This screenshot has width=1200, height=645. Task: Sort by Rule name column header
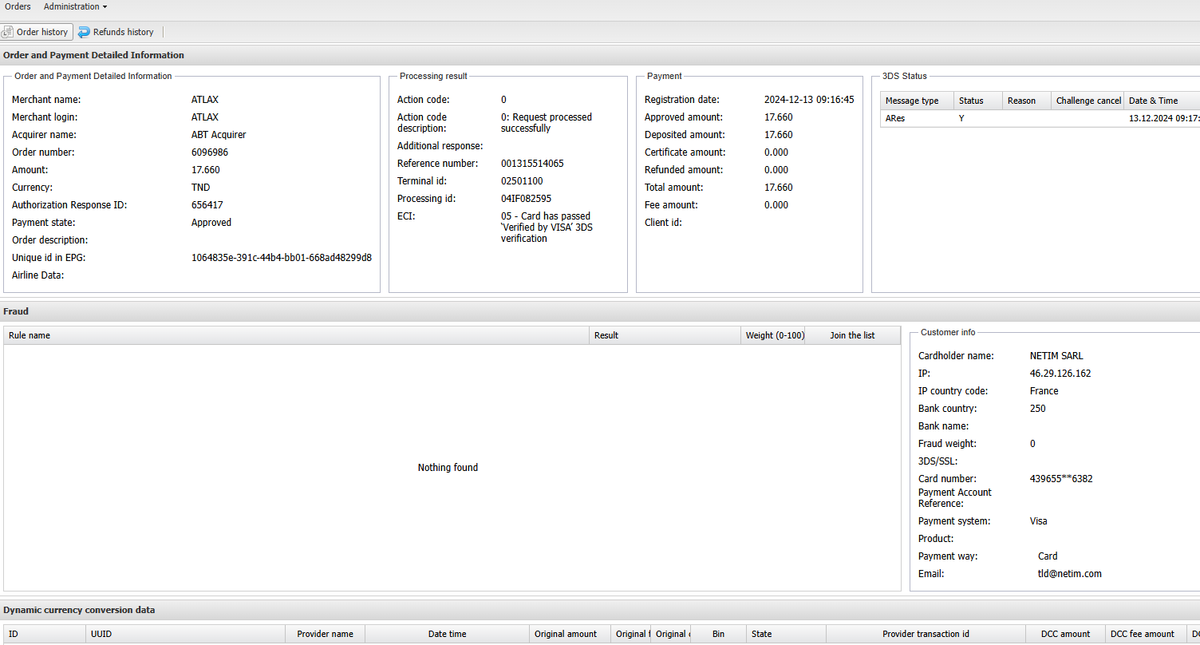[295, 335]
